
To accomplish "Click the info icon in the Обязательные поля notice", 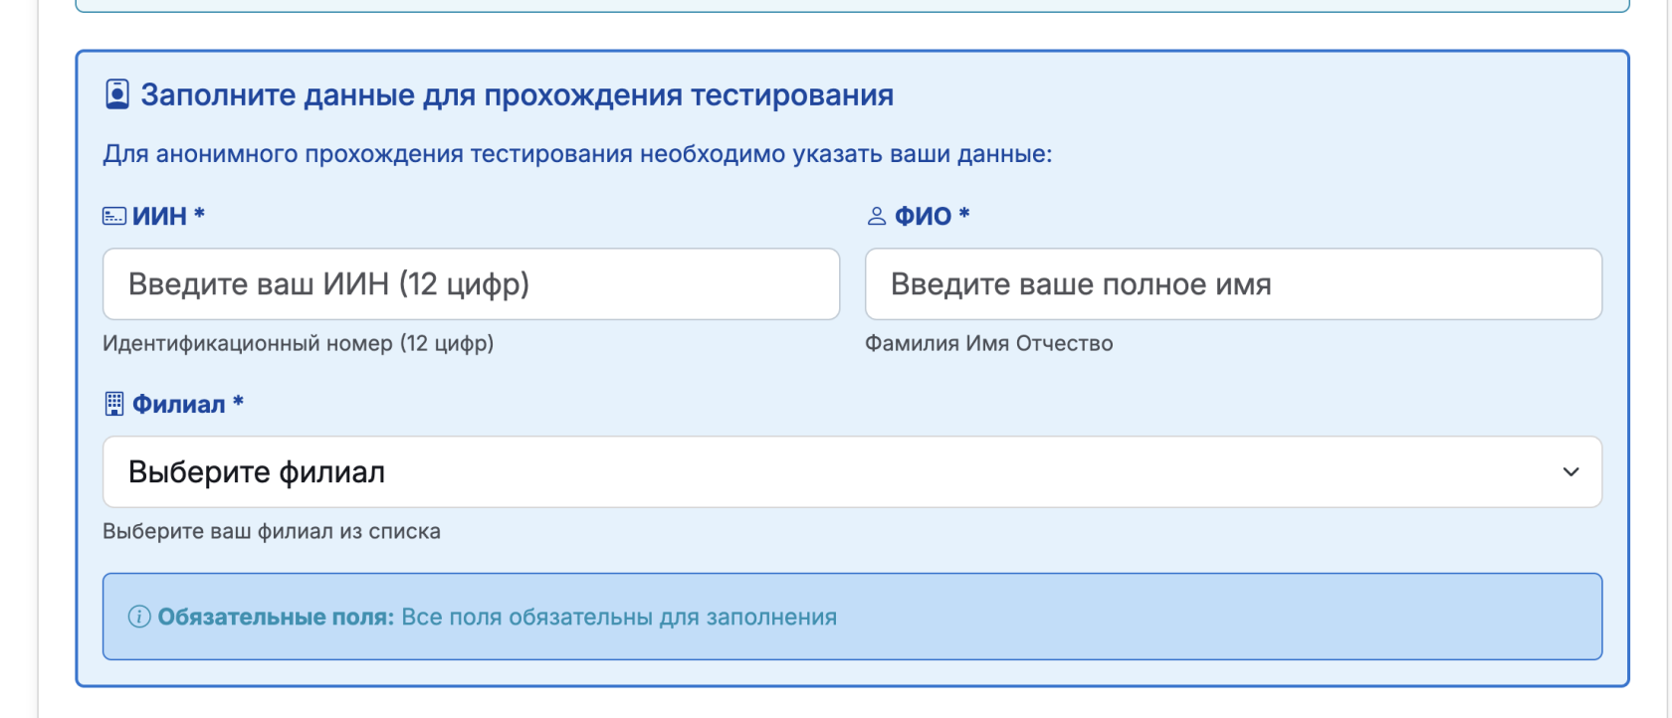I will point(140,617).
